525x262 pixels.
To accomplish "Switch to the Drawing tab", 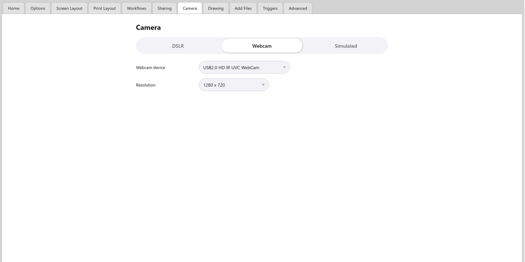I will pyautogui.click(x=216, y=8).
